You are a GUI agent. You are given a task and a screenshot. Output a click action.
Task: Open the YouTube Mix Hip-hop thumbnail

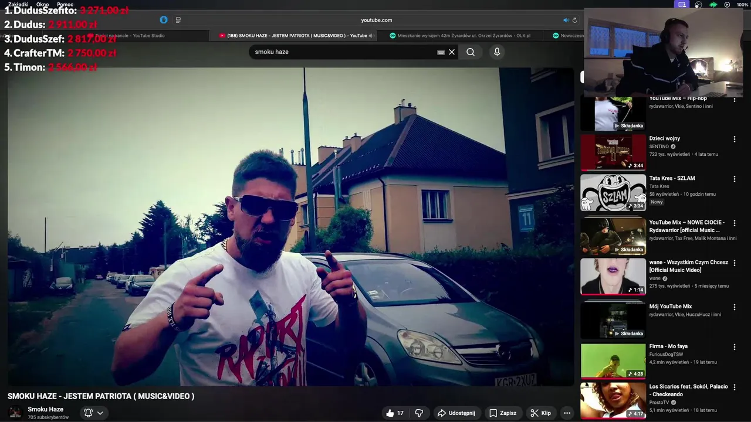[613, 113]
